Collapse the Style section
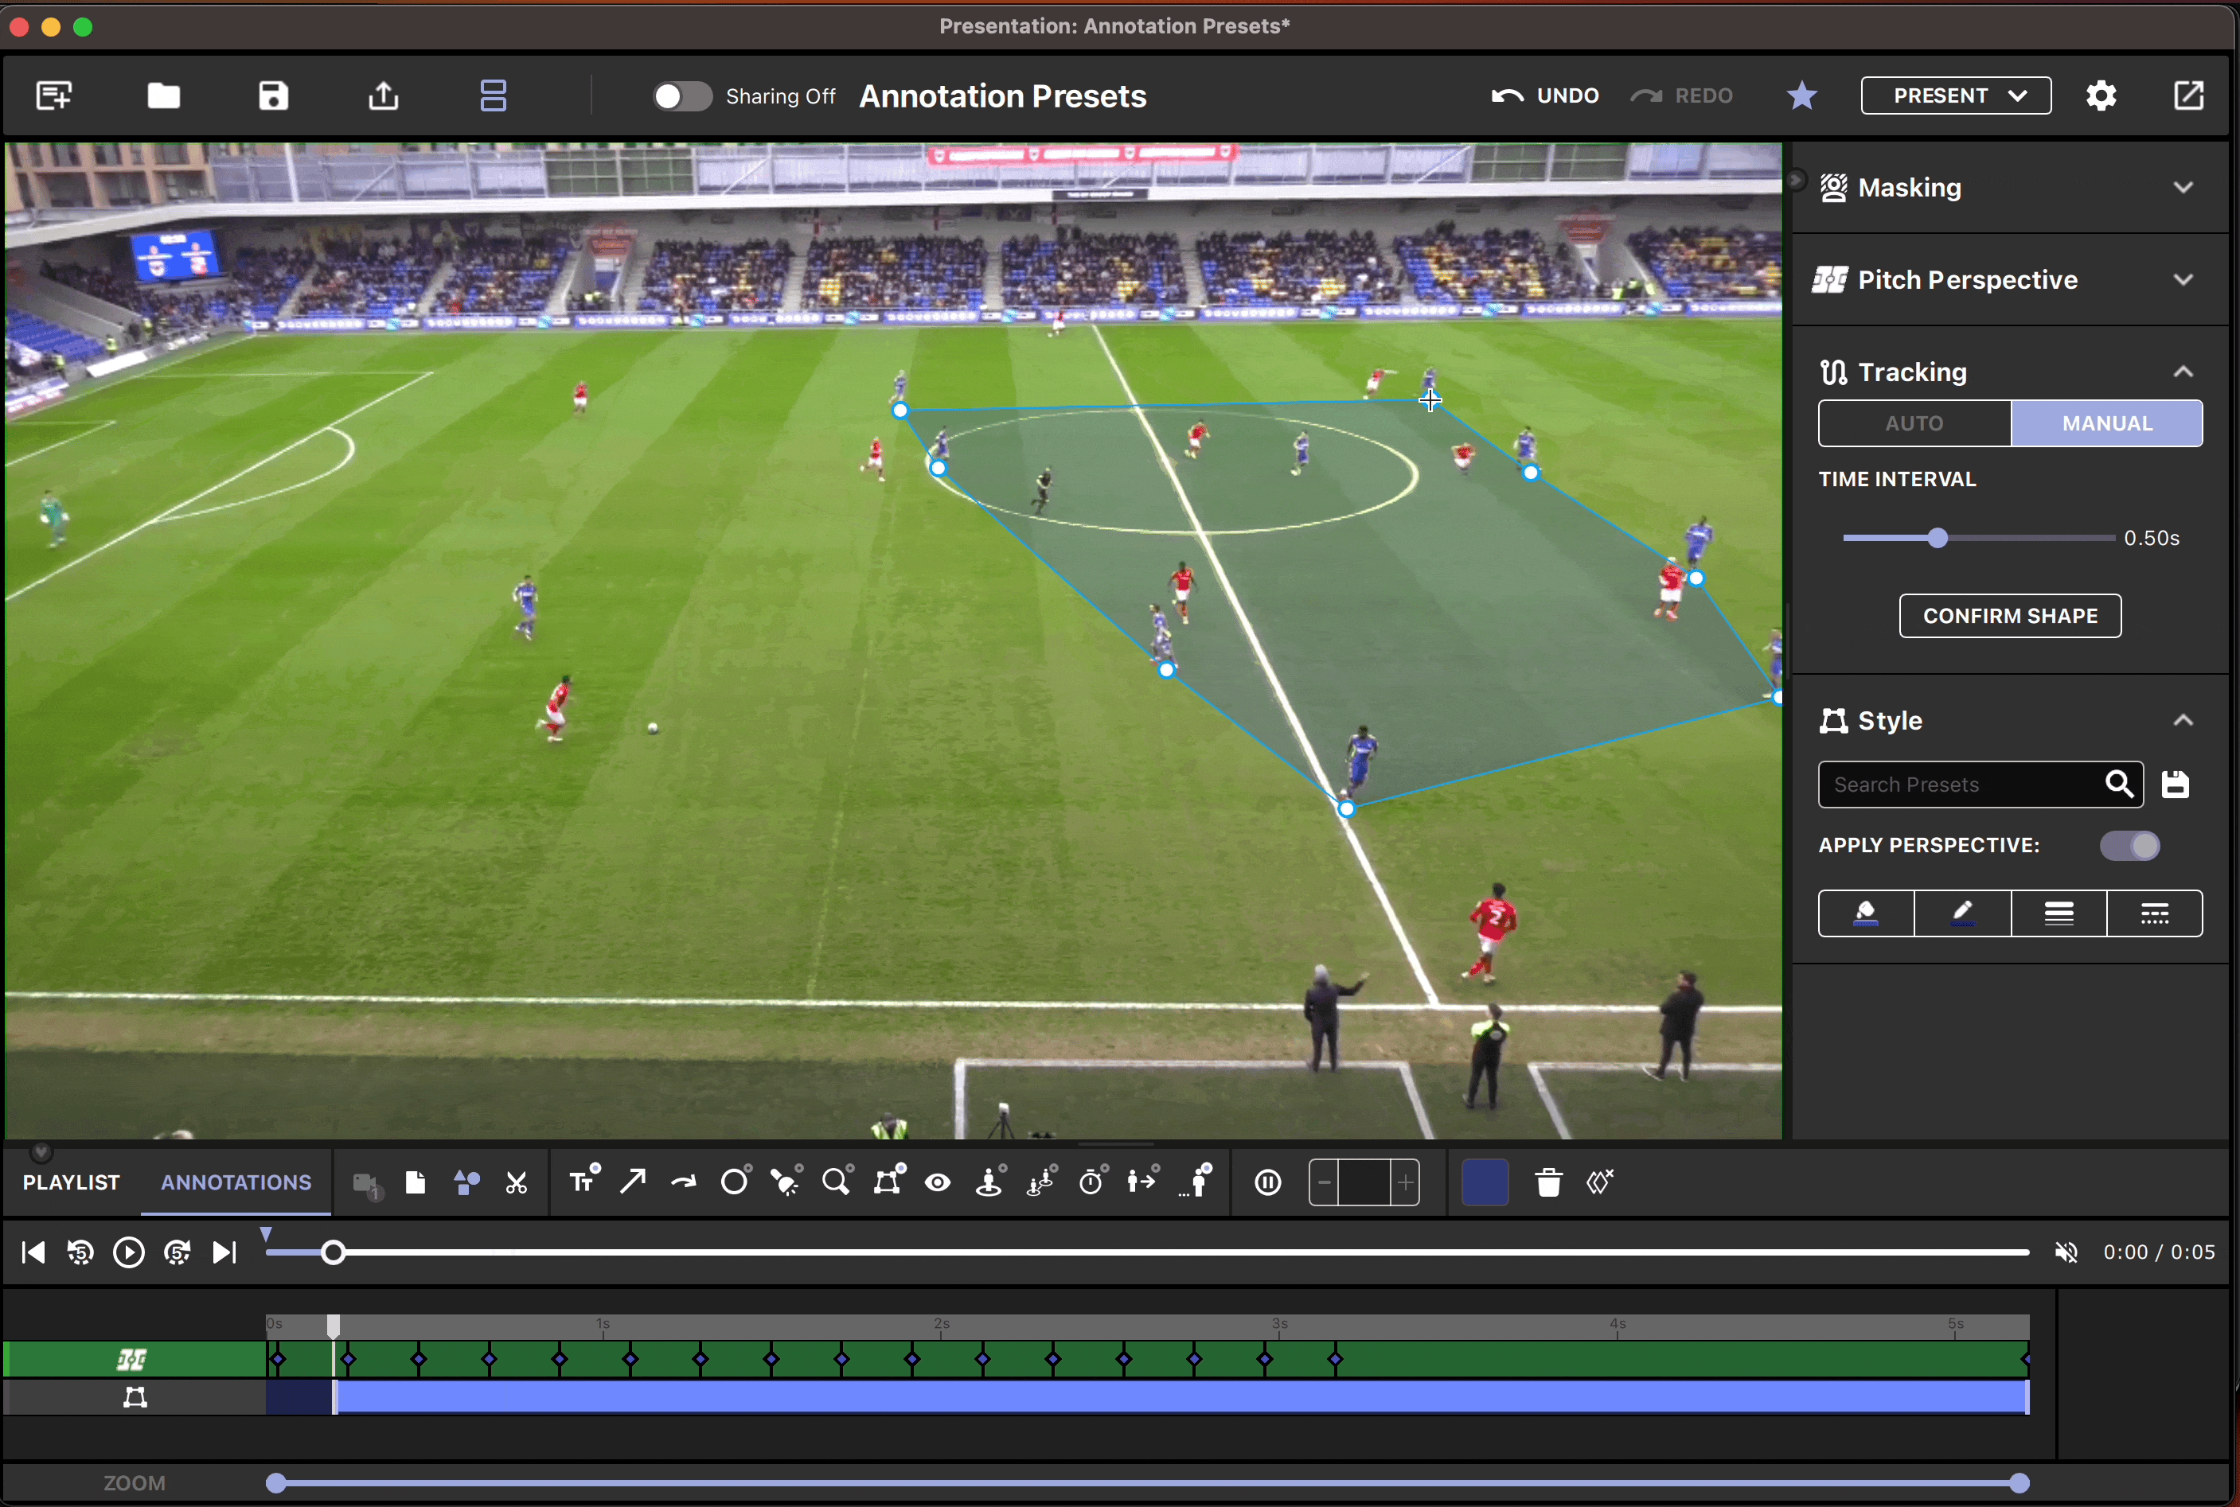The height and width of the screenshot is (1507, 2240). 2183,720
